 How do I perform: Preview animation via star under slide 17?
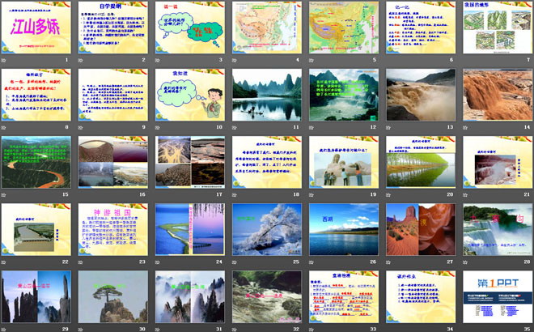pyautogui.click(x=157, y=195)
